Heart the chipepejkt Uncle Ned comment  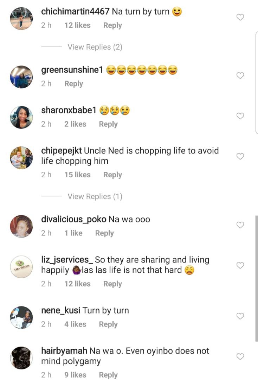240,157
